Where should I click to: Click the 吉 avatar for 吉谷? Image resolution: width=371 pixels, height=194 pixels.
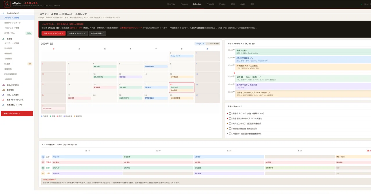click(43, 157)
